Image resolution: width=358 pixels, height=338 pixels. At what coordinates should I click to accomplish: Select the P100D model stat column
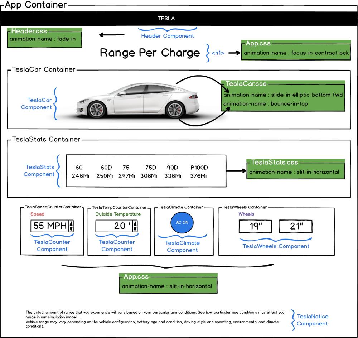pos(199,172)
